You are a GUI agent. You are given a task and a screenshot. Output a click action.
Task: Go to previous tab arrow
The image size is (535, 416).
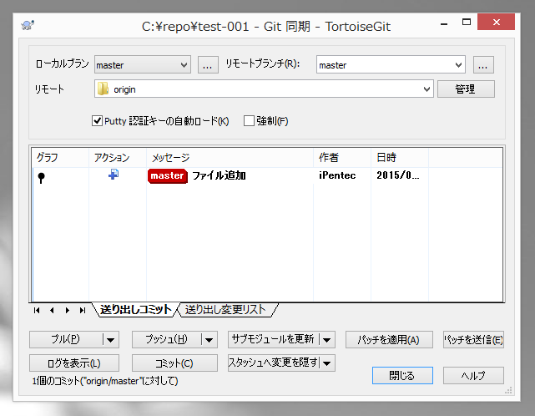point(52,310)
